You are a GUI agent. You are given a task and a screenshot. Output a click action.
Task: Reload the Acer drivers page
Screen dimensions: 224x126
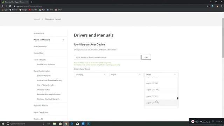(x=10, y=6)
